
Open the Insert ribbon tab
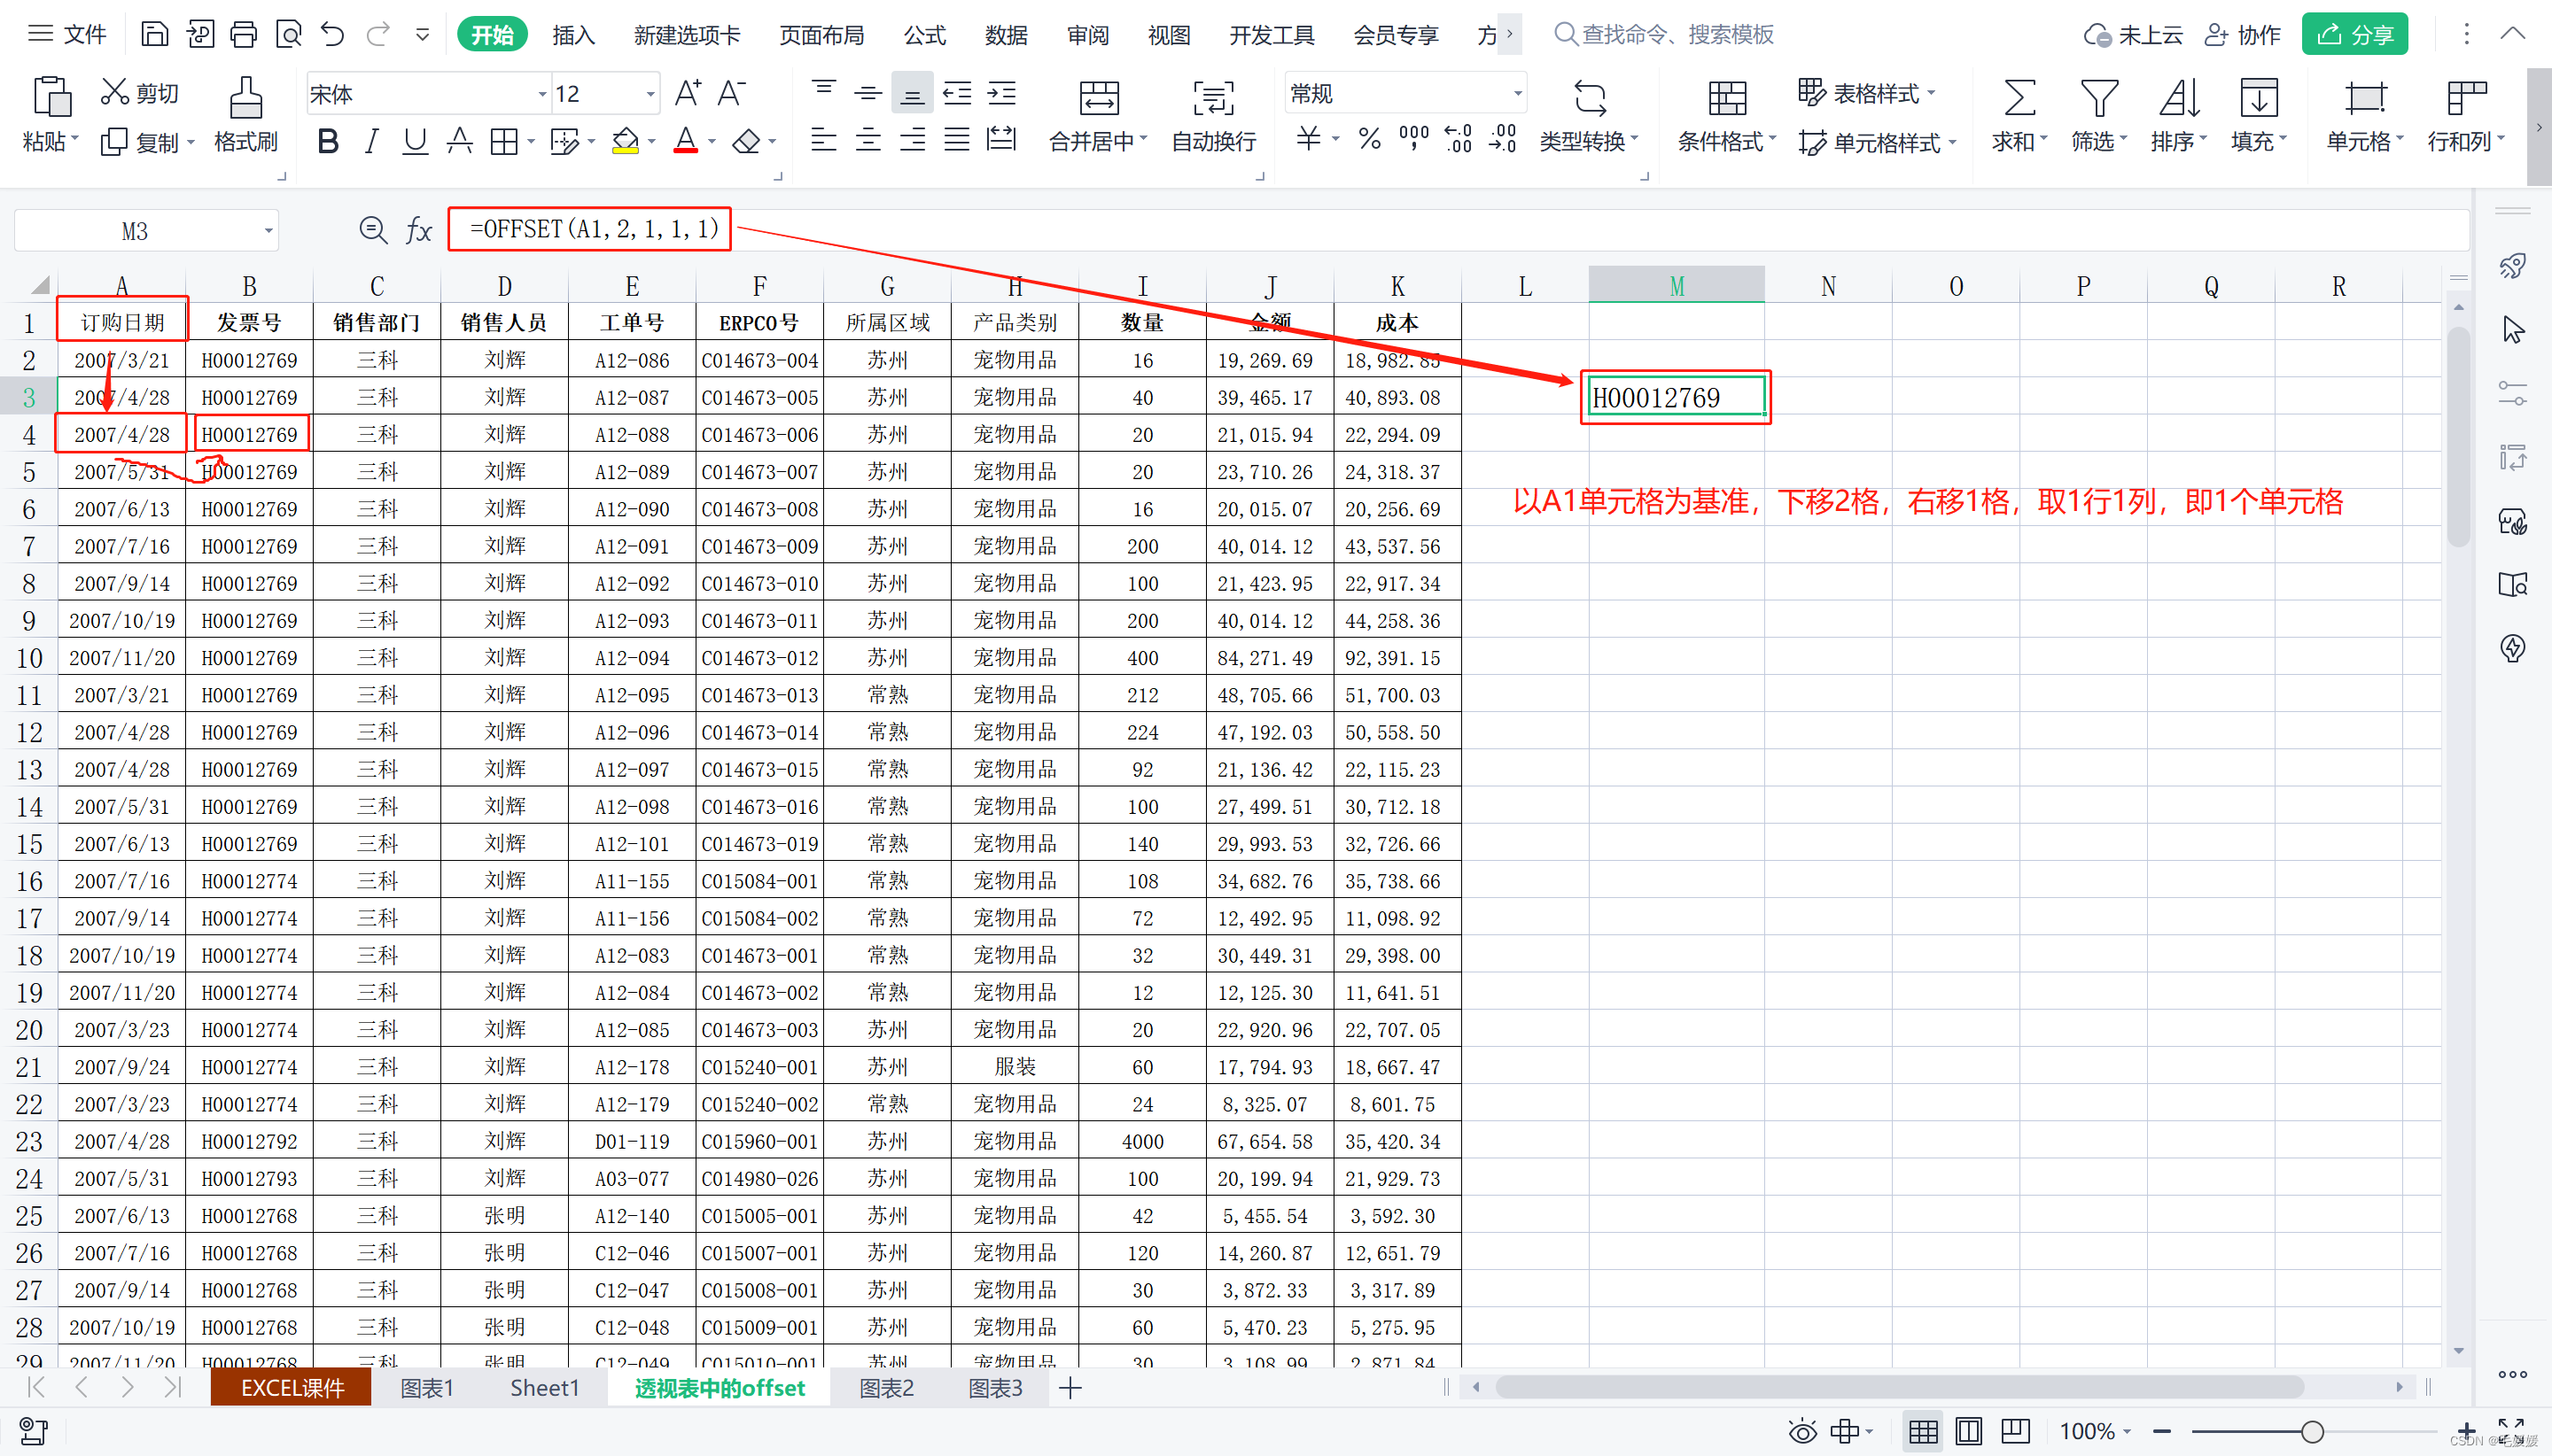(573, 35)
